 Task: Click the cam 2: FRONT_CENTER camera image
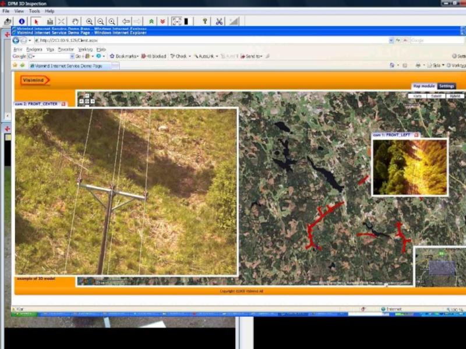pyautogui.click(x=126, y=192)
